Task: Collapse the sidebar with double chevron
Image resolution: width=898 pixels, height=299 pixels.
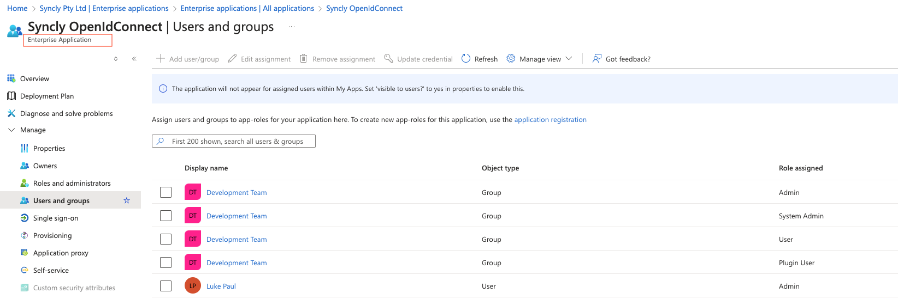Action: click(x=134, y=59)
